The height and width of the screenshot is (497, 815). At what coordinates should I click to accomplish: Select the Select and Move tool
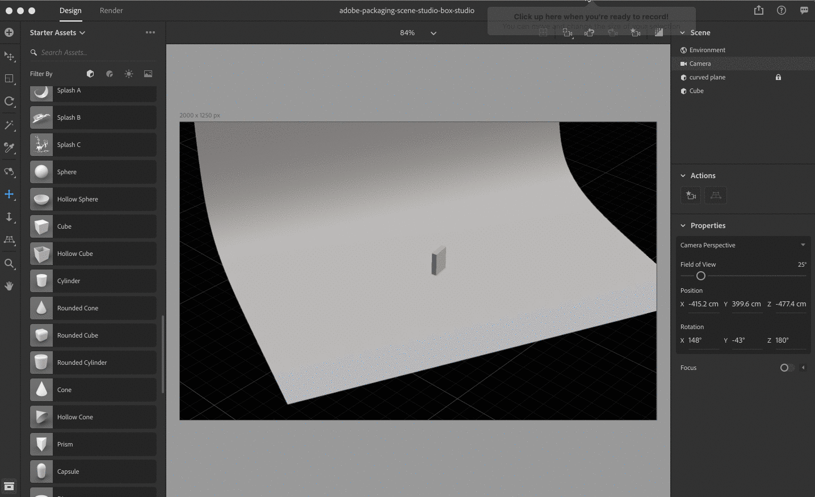(x=9, y=56)
